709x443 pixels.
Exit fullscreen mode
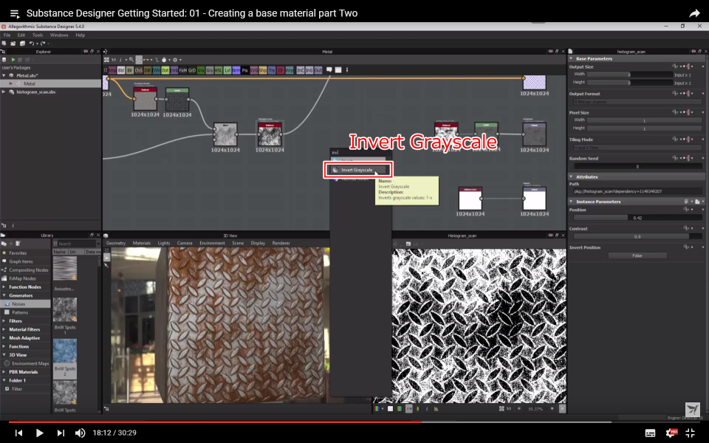pyautogui.click(x=690, y=433)
